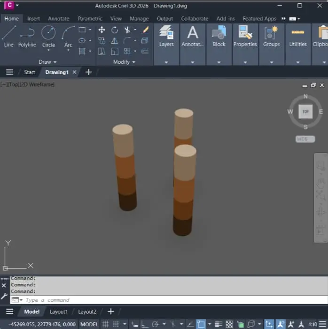Click the Explode tool icon
Screen dimensions: 328x329
(x=145, y=40)
